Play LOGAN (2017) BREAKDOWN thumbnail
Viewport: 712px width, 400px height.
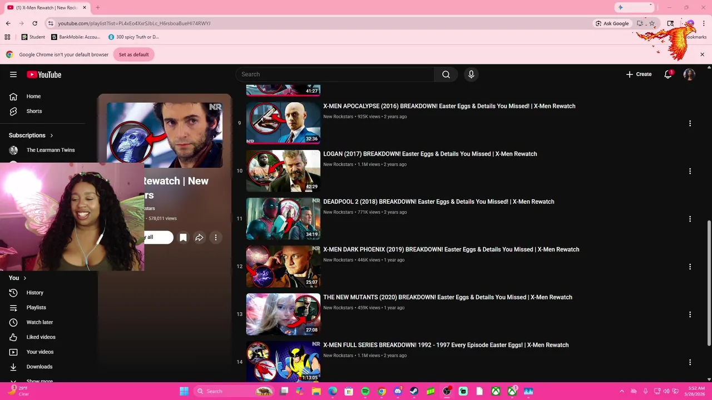coord(283,171)
